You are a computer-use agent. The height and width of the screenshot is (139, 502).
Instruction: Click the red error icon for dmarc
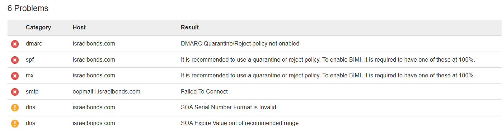15,44
